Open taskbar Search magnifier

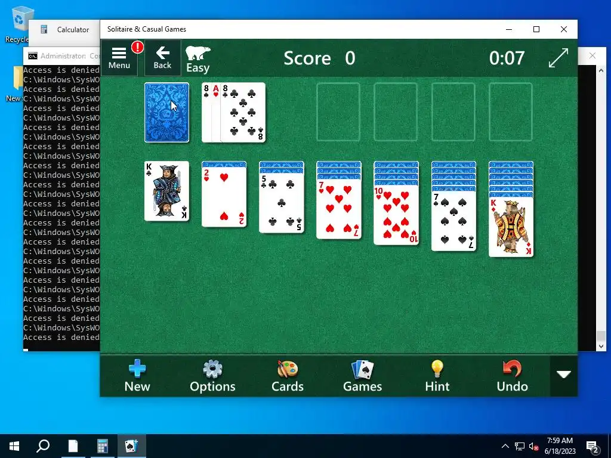point(43,446)
